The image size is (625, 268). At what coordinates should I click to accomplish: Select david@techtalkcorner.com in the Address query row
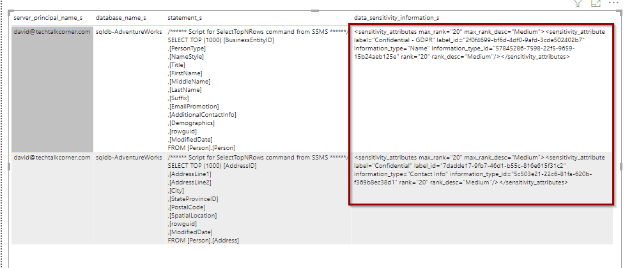(52, 198)
